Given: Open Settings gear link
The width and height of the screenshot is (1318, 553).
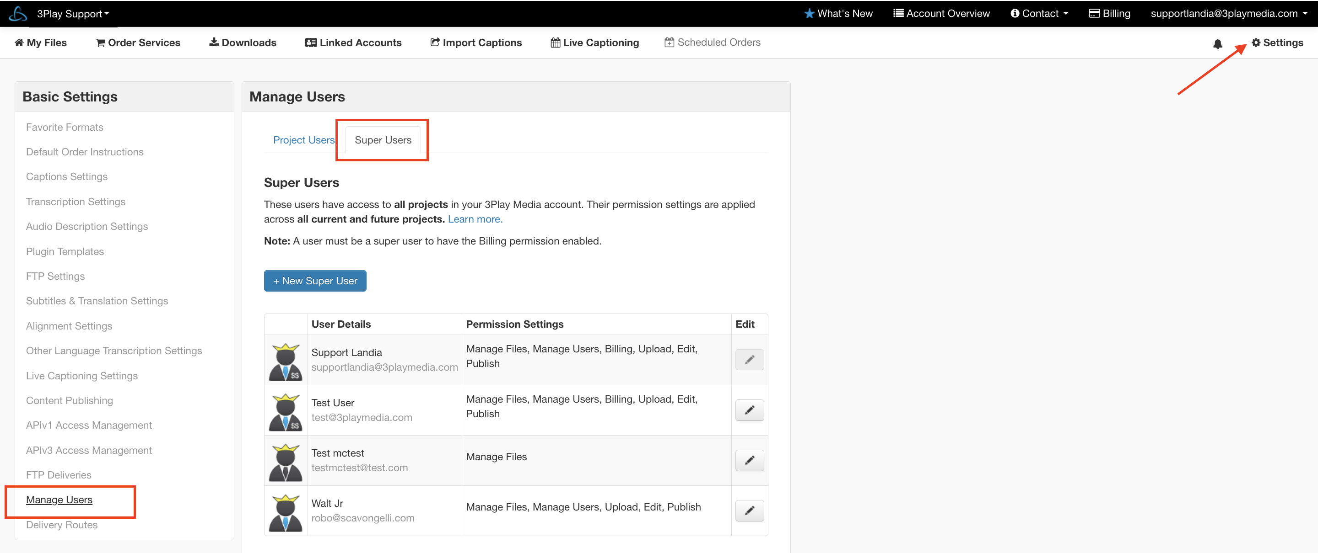Looking at the screenshot, I should tap(1277, 43).
